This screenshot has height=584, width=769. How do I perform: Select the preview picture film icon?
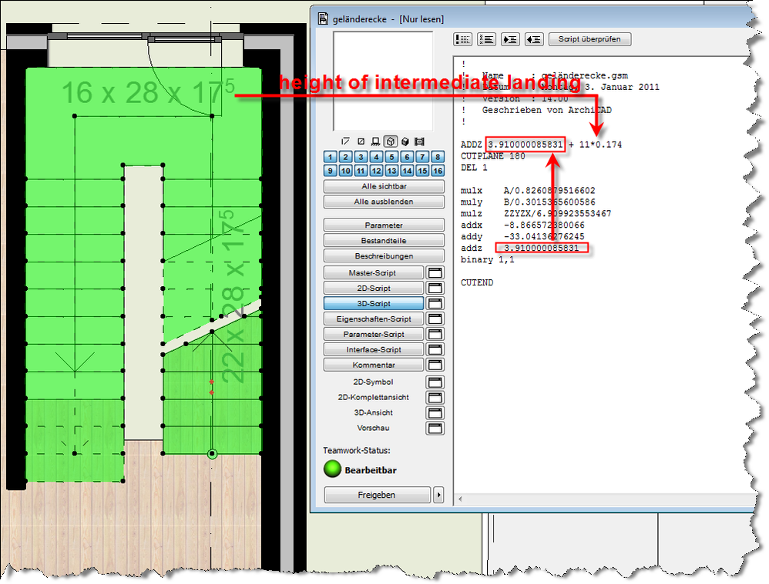click(419, 142)
